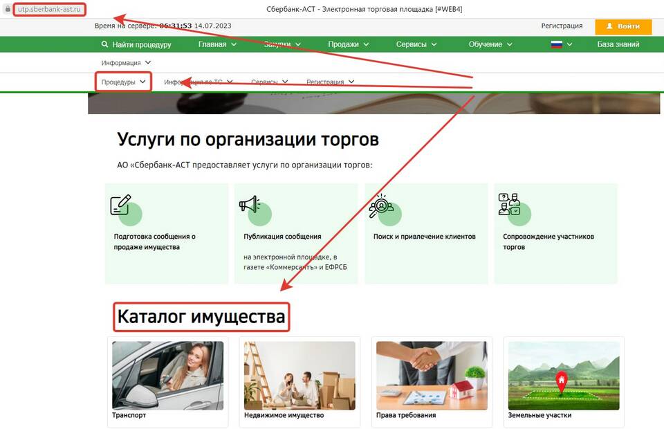Click the Регистрация link at top
The height and width of the screenshot is (429, 664).
[x=562, y=26]
